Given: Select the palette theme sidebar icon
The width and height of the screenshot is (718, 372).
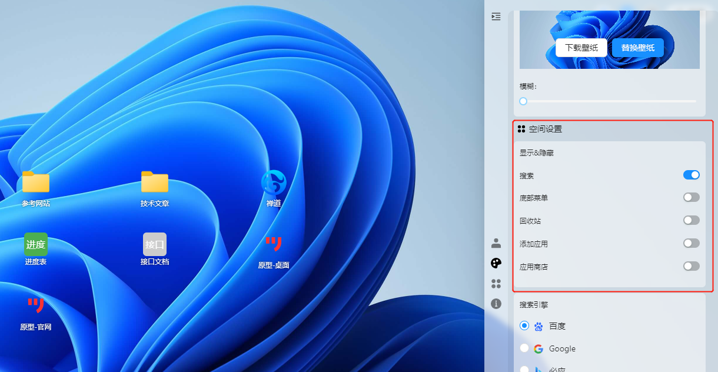Looking at the screenshot, I should [496, 263].
